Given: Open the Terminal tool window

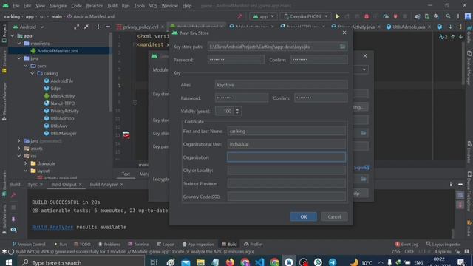Looking at the screenshot, I should point(138,245).
